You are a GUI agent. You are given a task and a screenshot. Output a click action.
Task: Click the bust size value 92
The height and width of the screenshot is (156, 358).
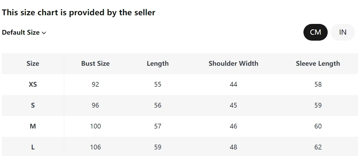click(x=95, y=84)
